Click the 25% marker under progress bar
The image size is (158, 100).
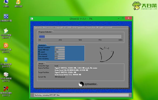[60, 40]
